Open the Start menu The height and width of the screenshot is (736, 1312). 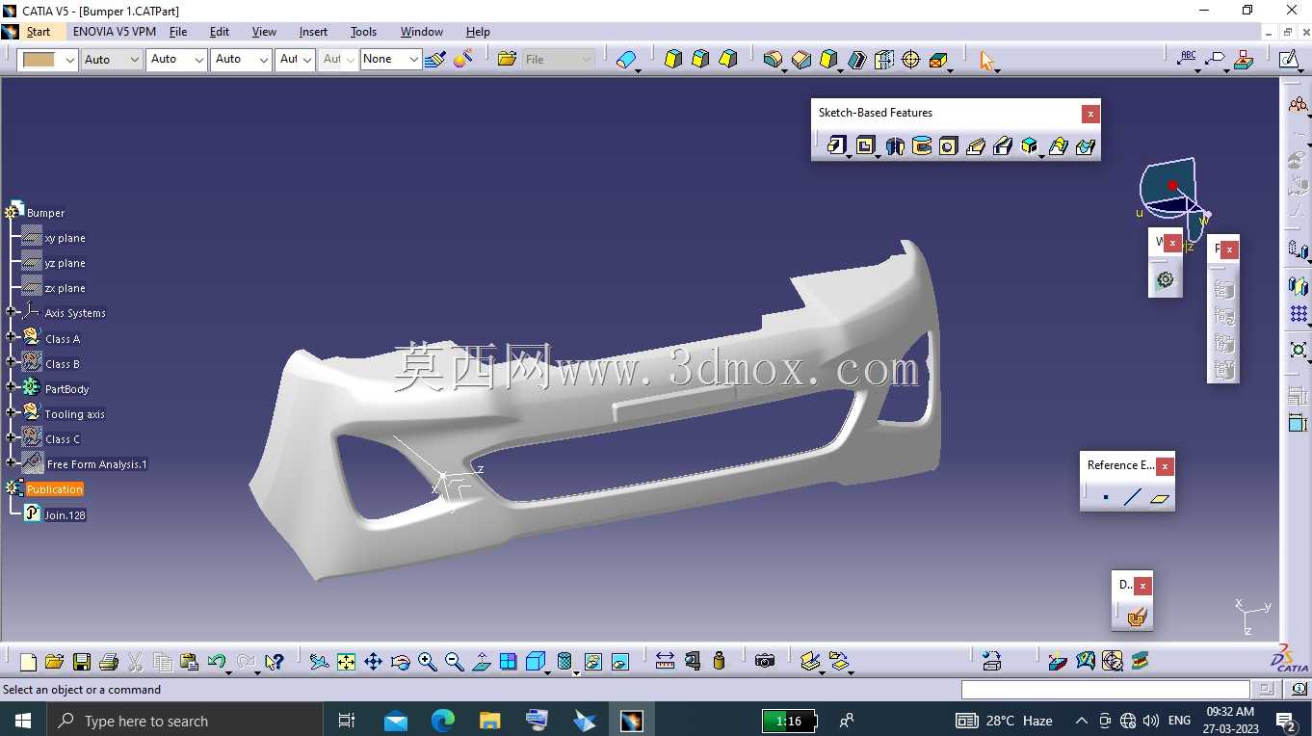click(x=39, y=32)
